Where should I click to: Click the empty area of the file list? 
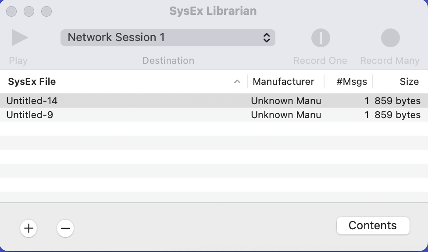coord(214,162)
